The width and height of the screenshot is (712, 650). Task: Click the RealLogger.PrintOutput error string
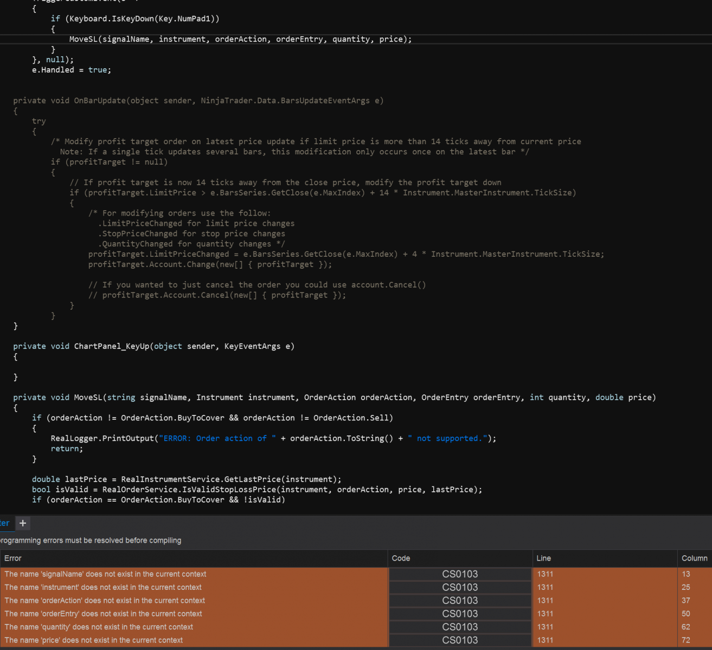217,438
